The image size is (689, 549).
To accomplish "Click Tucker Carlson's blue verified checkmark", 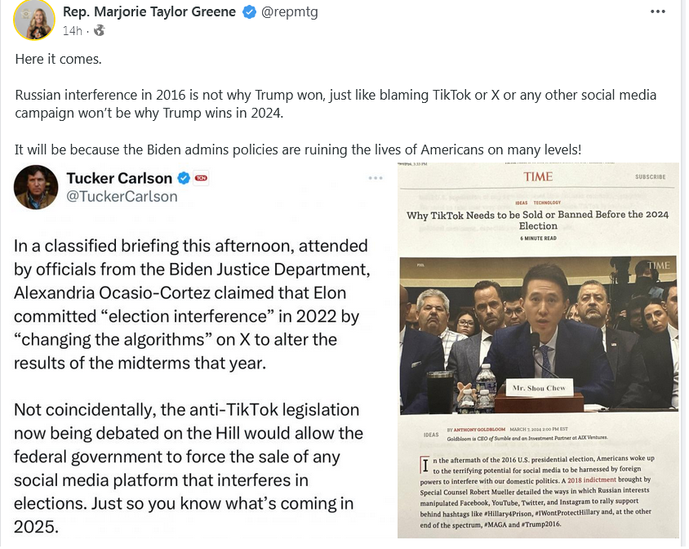I will click(x=184, y=178).
